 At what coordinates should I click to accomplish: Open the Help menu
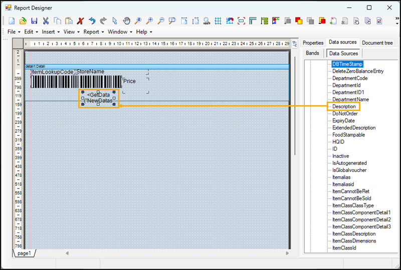(144, 32)
